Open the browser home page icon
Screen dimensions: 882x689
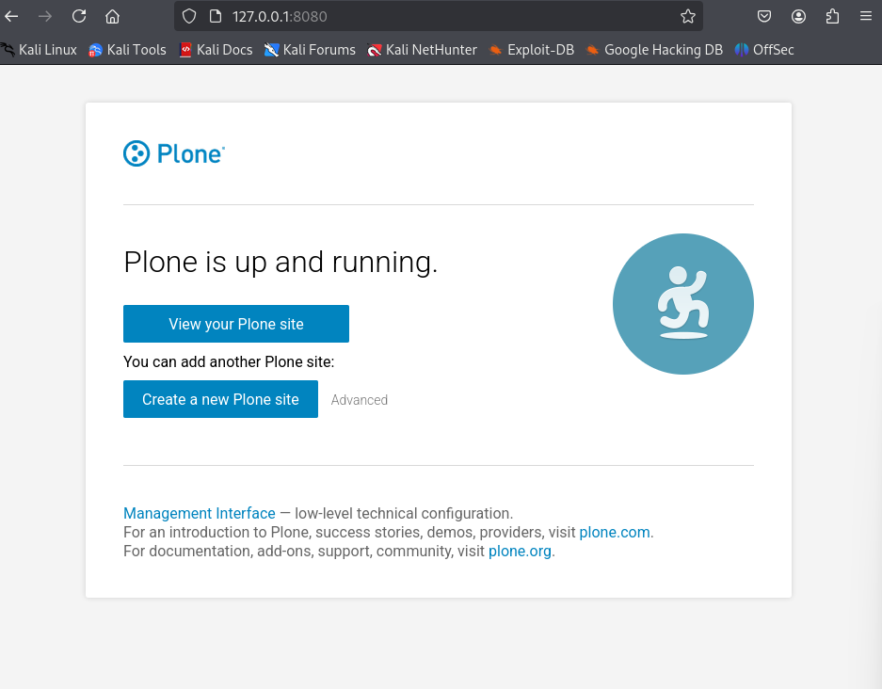click(x=113, y=16)
